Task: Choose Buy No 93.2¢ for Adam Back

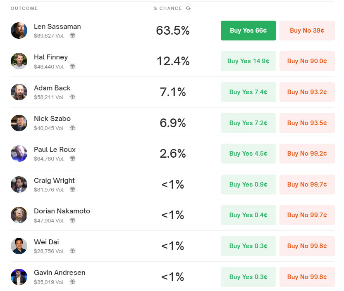Action: click(307, 92)
